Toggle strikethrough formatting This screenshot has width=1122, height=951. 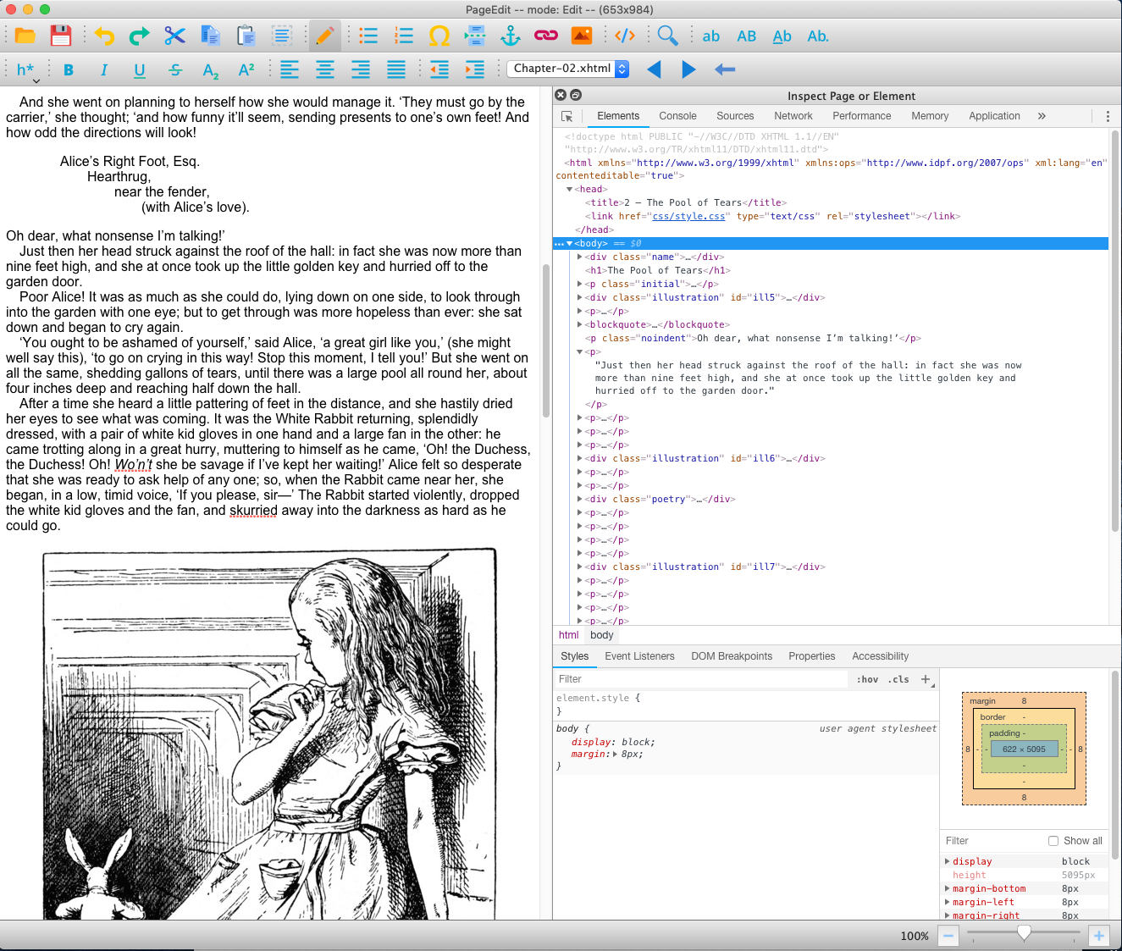tap(175, 70)
